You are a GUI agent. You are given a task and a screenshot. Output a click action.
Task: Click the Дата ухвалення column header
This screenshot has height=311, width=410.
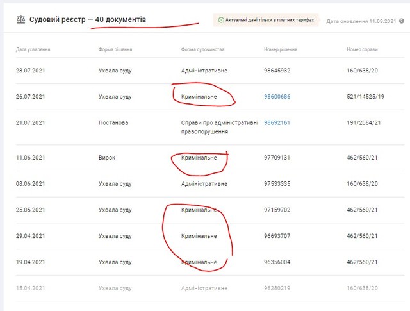click(x=33, y=49)
